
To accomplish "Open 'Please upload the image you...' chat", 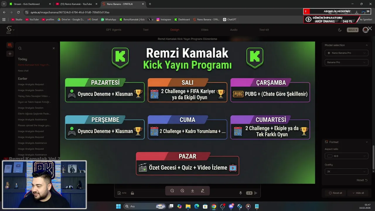I will pyautogui.click(x=34, y=125).
